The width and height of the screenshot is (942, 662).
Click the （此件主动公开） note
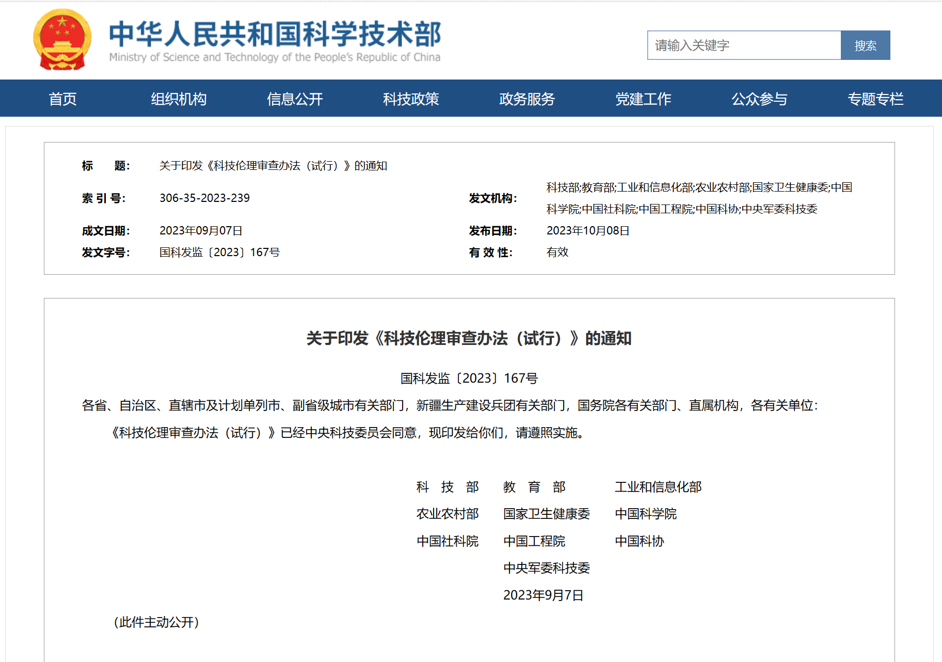coord(156,622)
